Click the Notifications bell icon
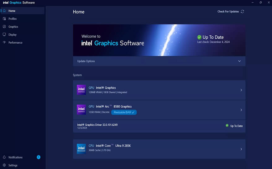This screenshot has height=169, width=272. (x=4, y=157)
